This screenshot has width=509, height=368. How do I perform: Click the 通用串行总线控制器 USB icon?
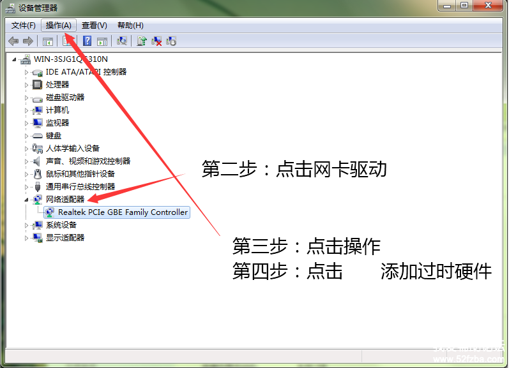[38, 186]
